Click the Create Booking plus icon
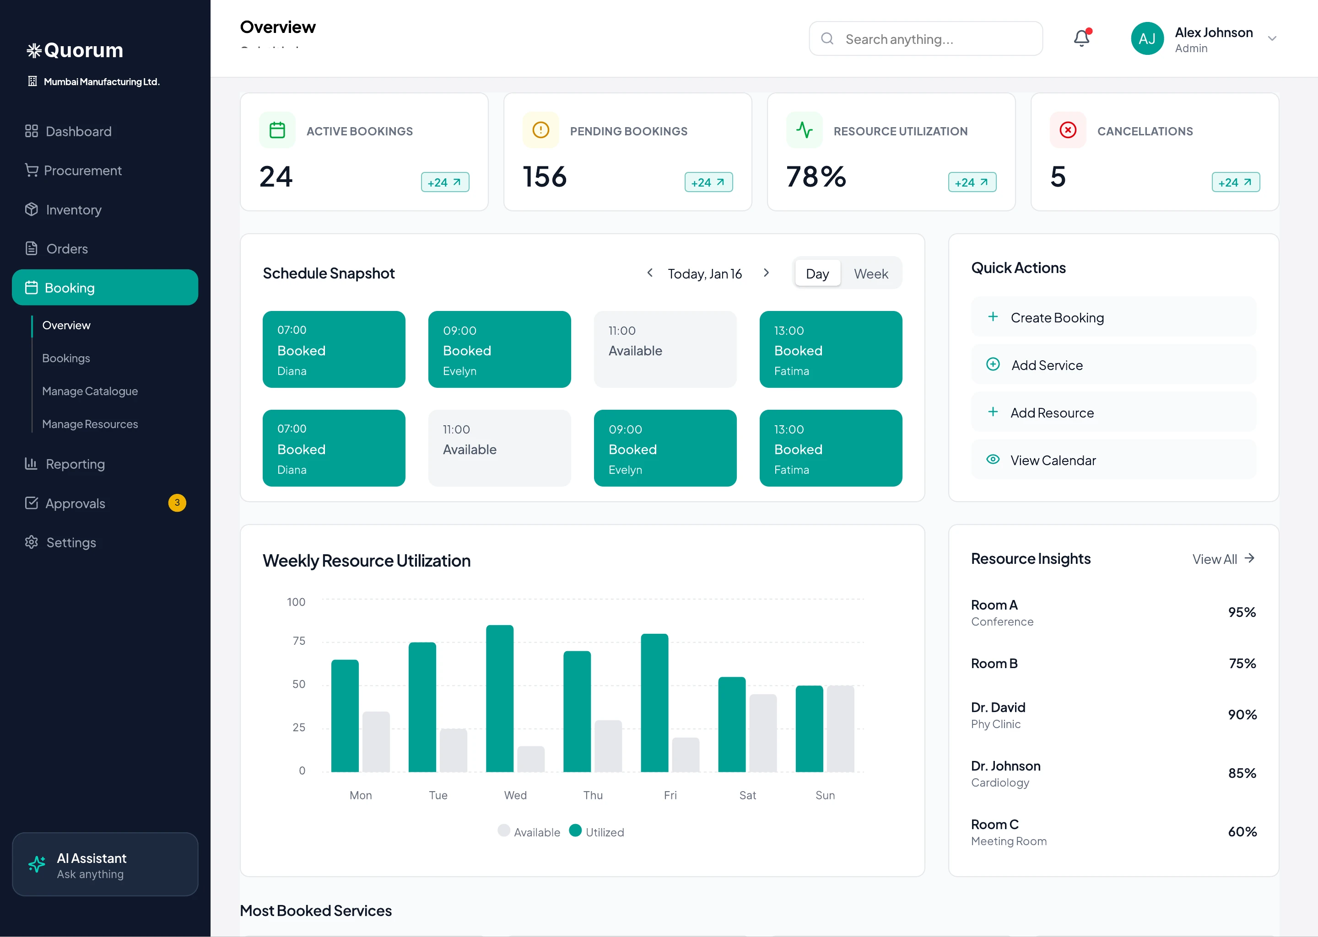 [993, 317]
